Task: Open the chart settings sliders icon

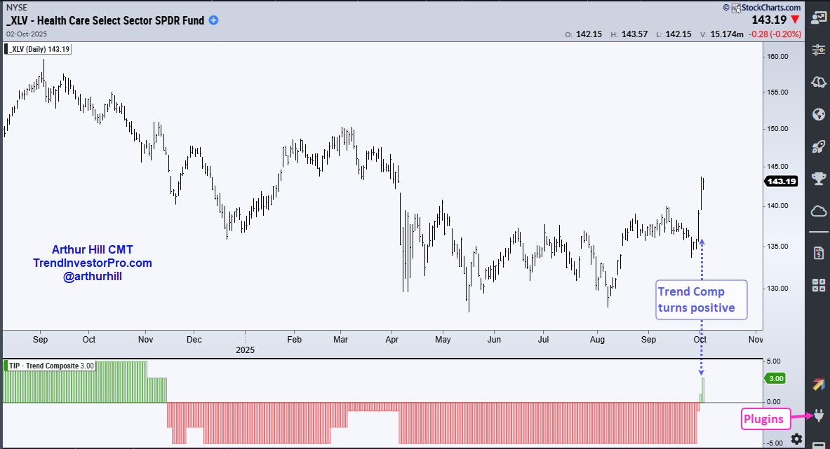Action: pos(818,50)
